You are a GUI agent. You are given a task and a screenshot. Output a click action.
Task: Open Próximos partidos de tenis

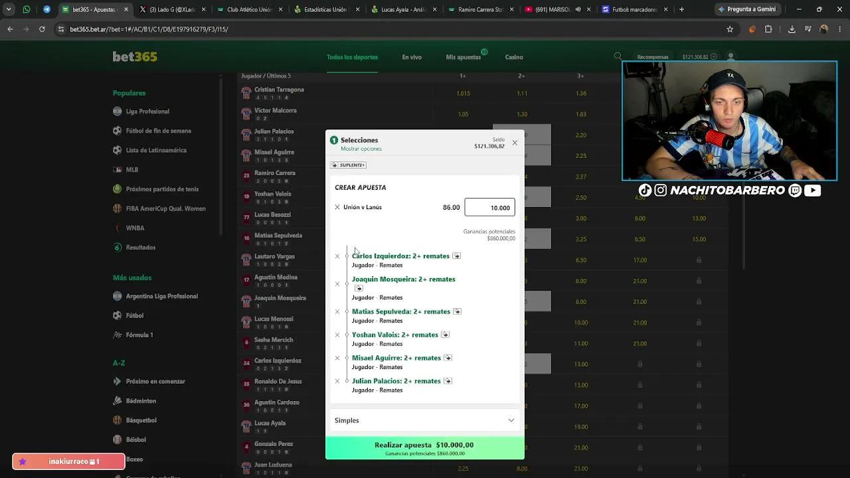pyautogui.click(x=162, y=189)
